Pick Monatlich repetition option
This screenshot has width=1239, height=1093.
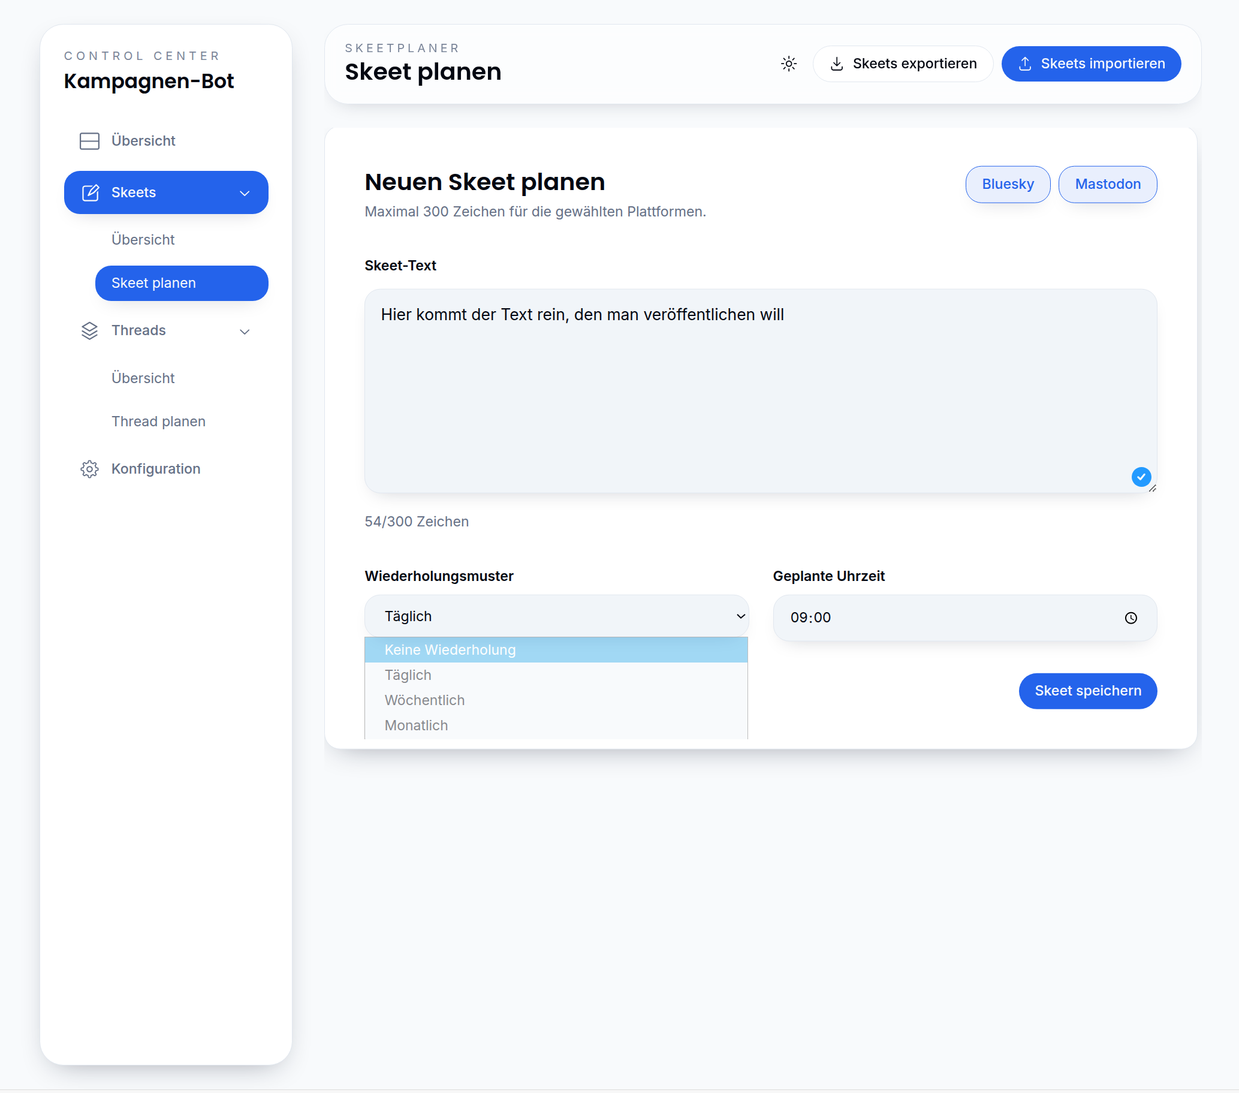pos(416,725)
